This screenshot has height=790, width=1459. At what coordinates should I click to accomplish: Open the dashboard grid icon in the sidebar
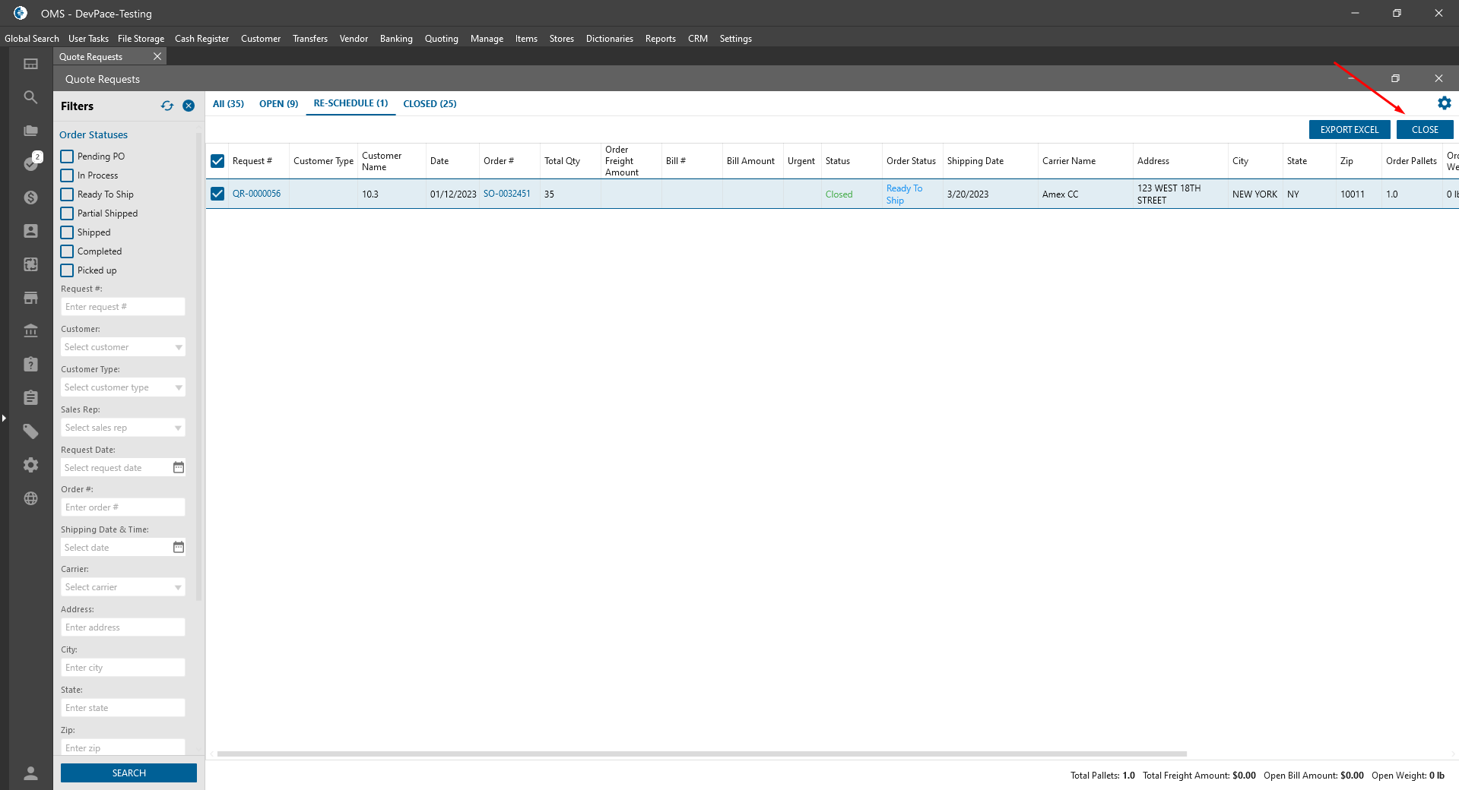pos(30,64)
